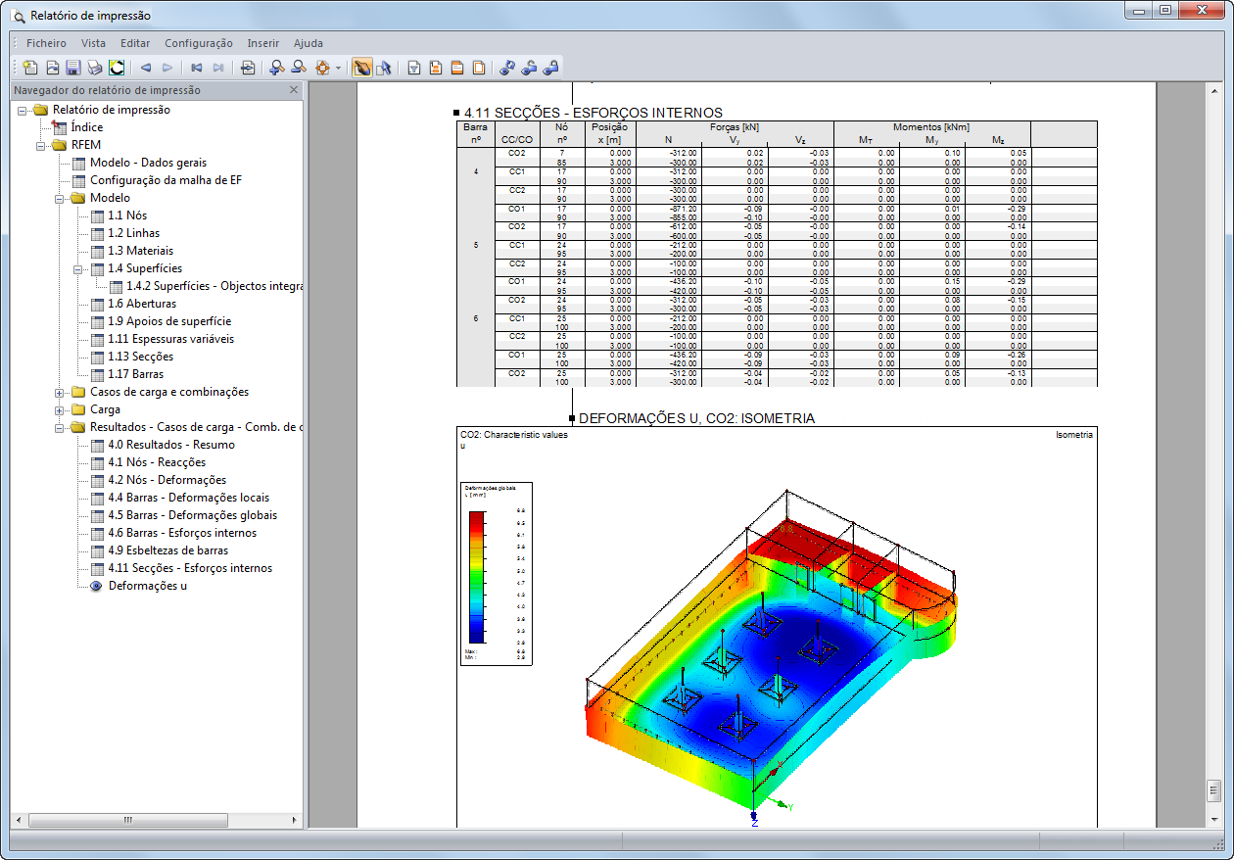Viewport: 1234px width, 860px height.
Task: Click the deformation color scale legend
Action: click(x=496, y=573)
